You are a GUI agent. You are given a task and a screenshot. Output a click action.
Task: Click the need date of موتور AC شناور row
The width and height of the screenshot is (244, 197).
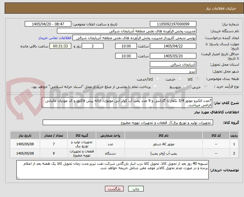(25, 144)
